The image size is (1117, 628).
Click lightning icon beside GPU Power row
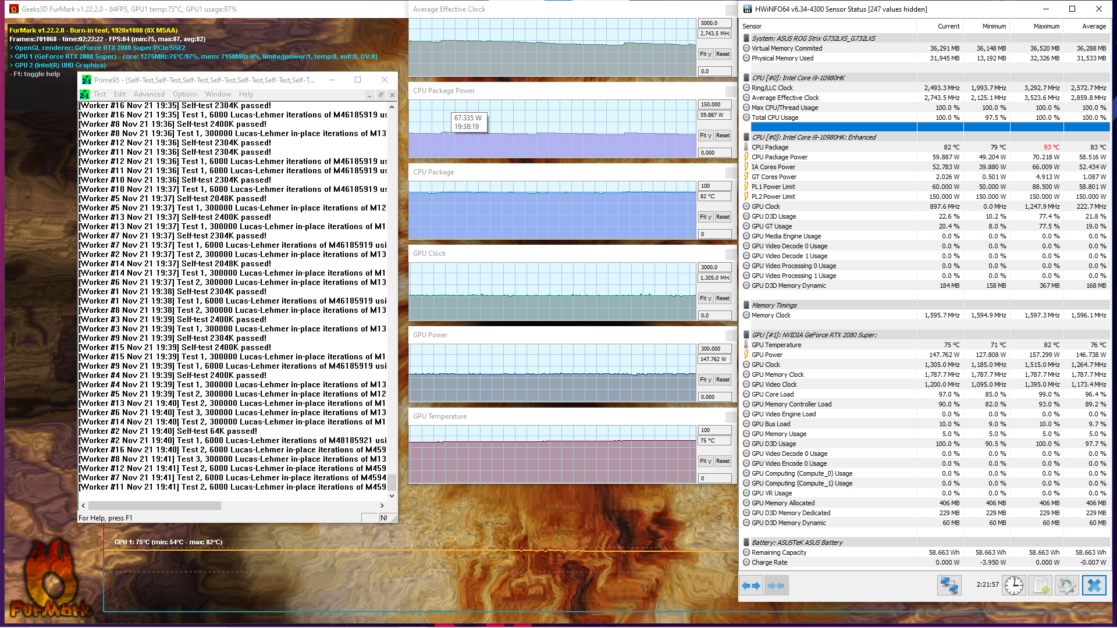point(746,355)
